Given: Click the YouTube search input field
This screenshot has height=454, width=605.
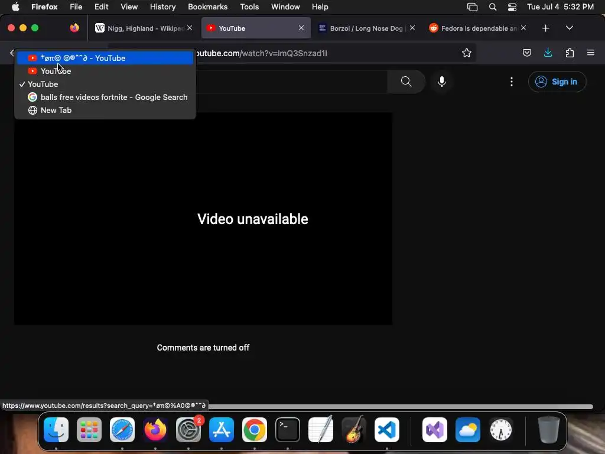Looking at the screenshot, I should 292,82.
